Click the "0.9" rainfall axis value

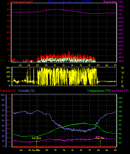click(x=9, y=107)
